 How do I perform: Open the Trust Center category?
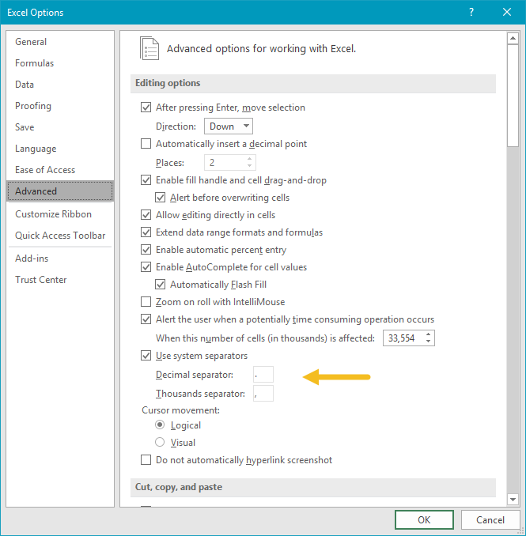point(60,280)
